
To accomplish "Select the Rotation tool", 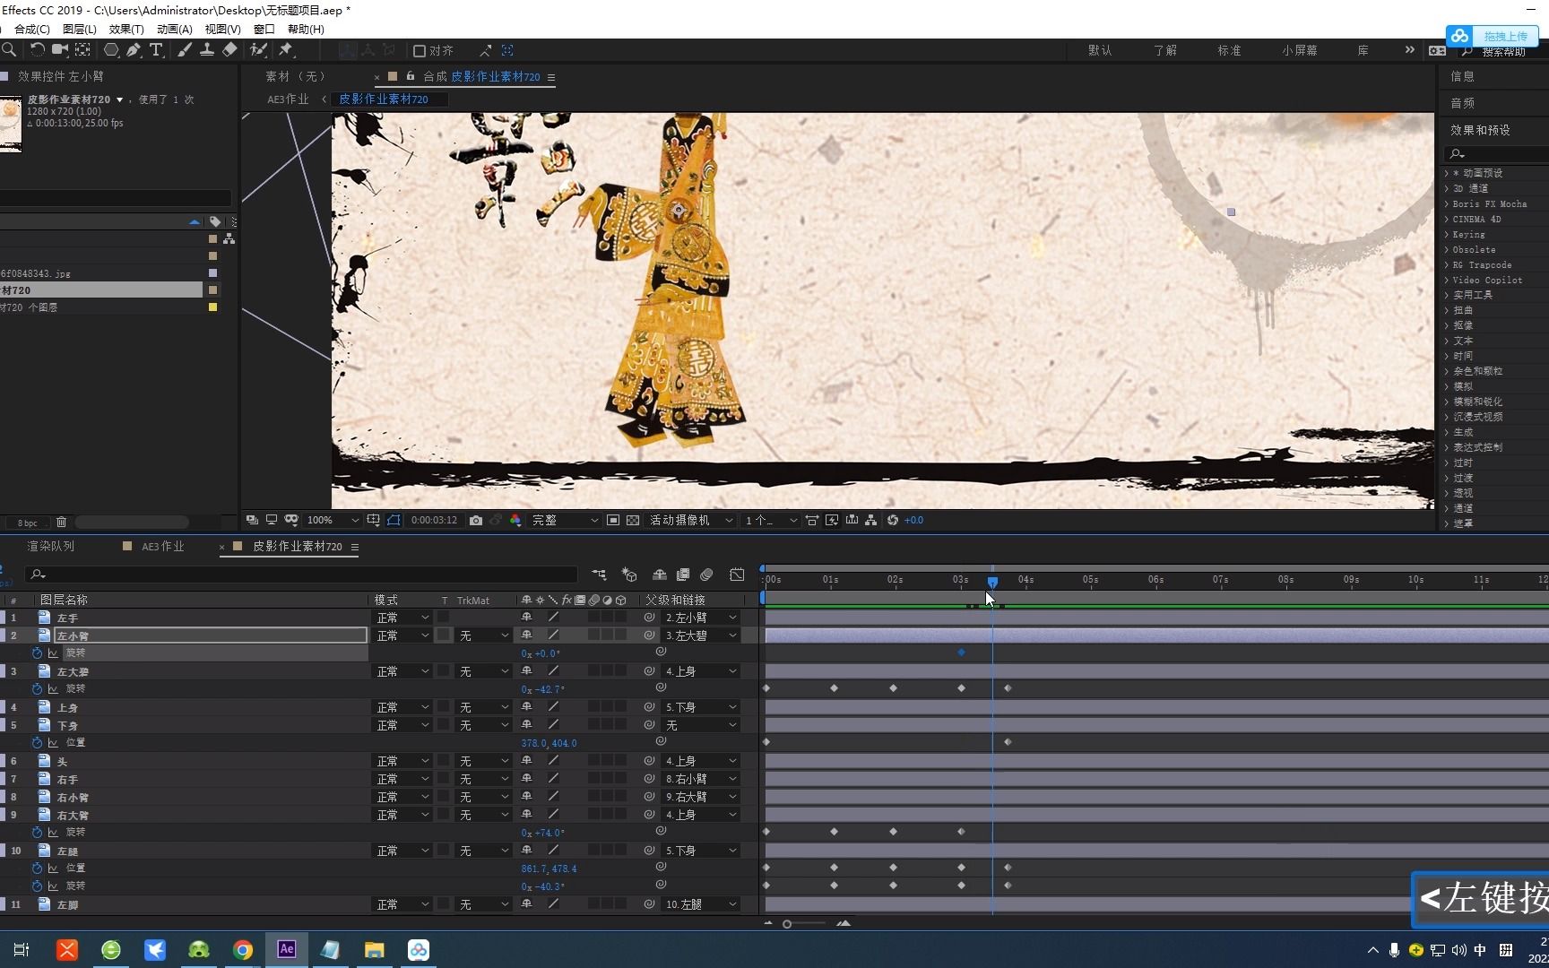I will [37, 50].
